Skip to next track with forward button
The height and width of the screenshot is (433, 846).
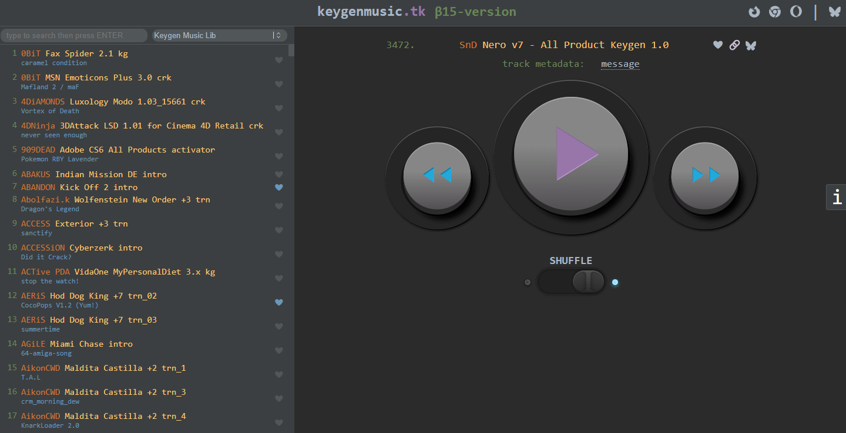click(705, 175)
